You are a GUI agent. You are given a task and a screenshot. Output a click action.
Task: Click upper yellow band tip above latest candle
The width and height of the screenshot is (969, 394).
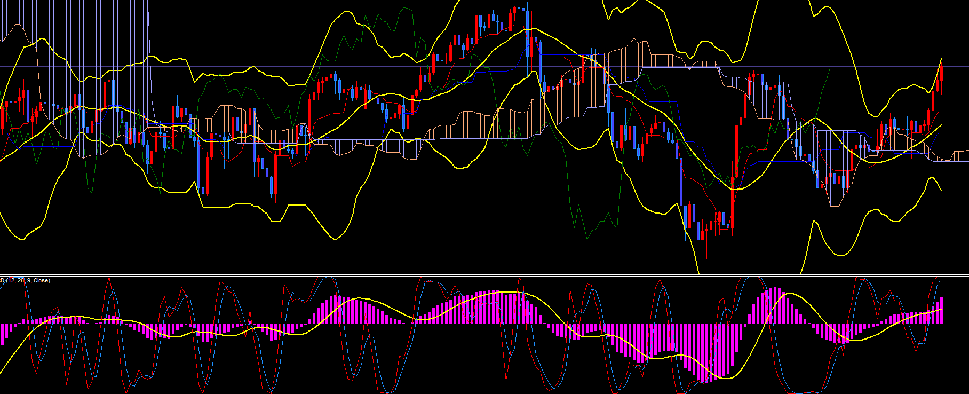click(x=941, y=58)
